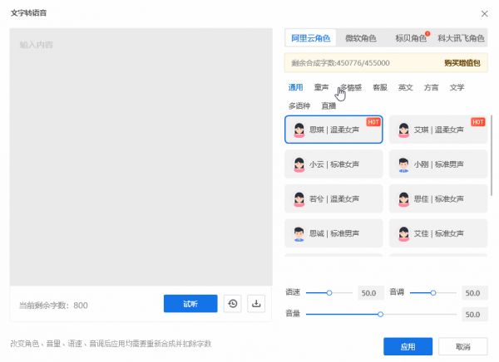Switch to the 微软角色 tab
Screen dimensions: 499x362
tap(361, 38)
